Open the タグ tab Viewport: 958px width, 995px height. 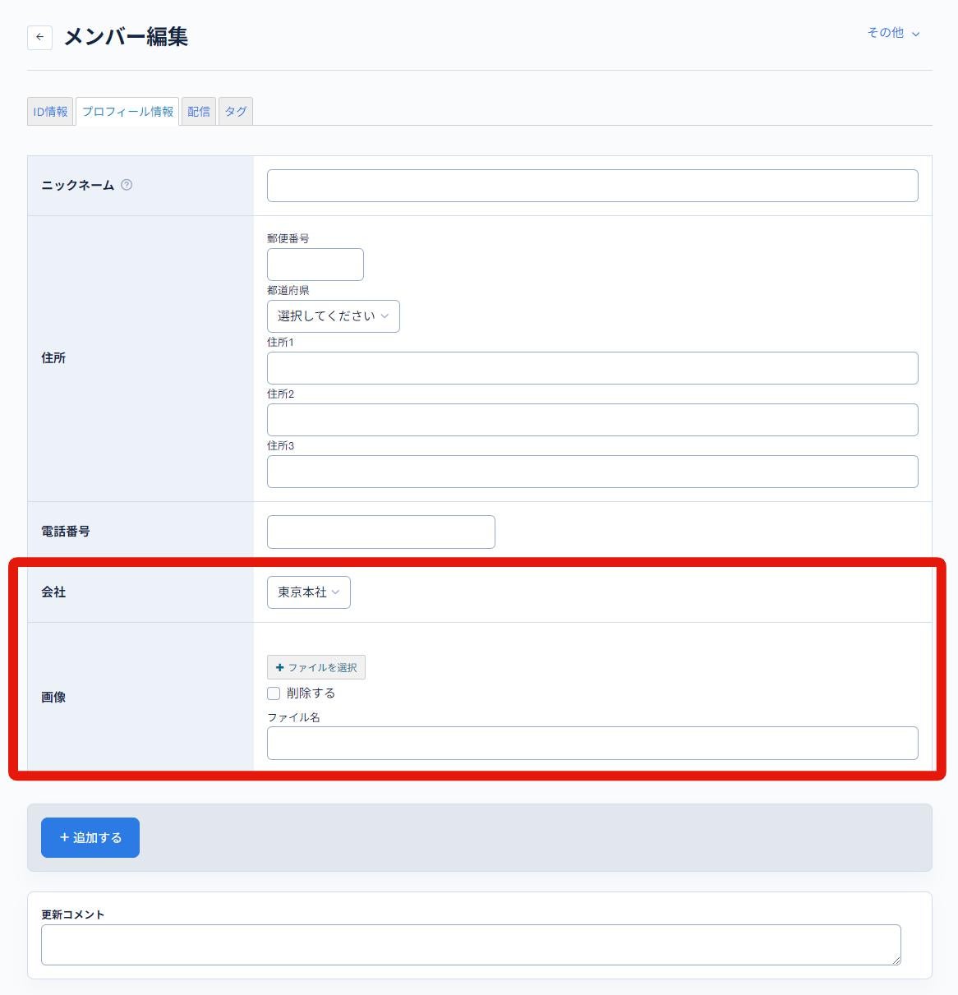235,111
